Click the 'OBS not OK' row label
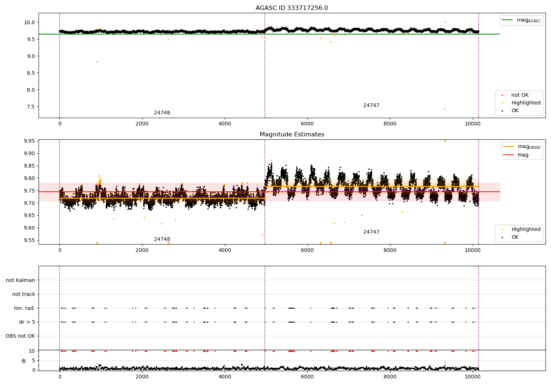The height and width of the screenshot is (385, 551). coord(20,336)
